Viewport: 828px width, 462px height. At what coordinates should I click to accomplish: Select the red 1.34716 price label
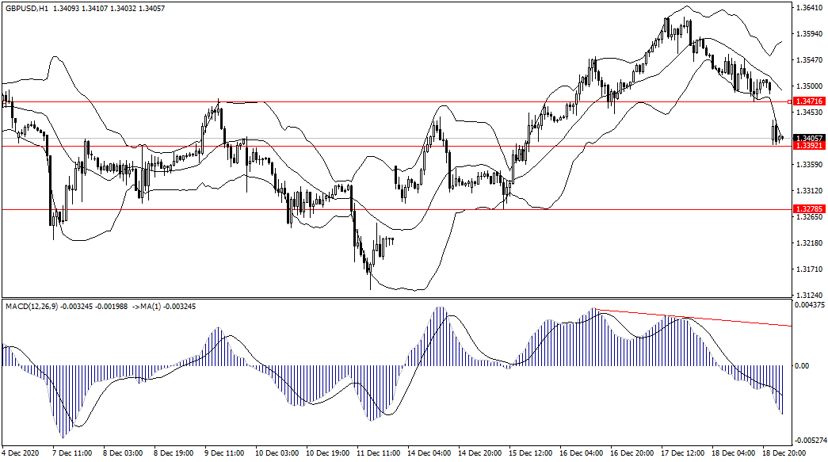[x=808, y=101]
